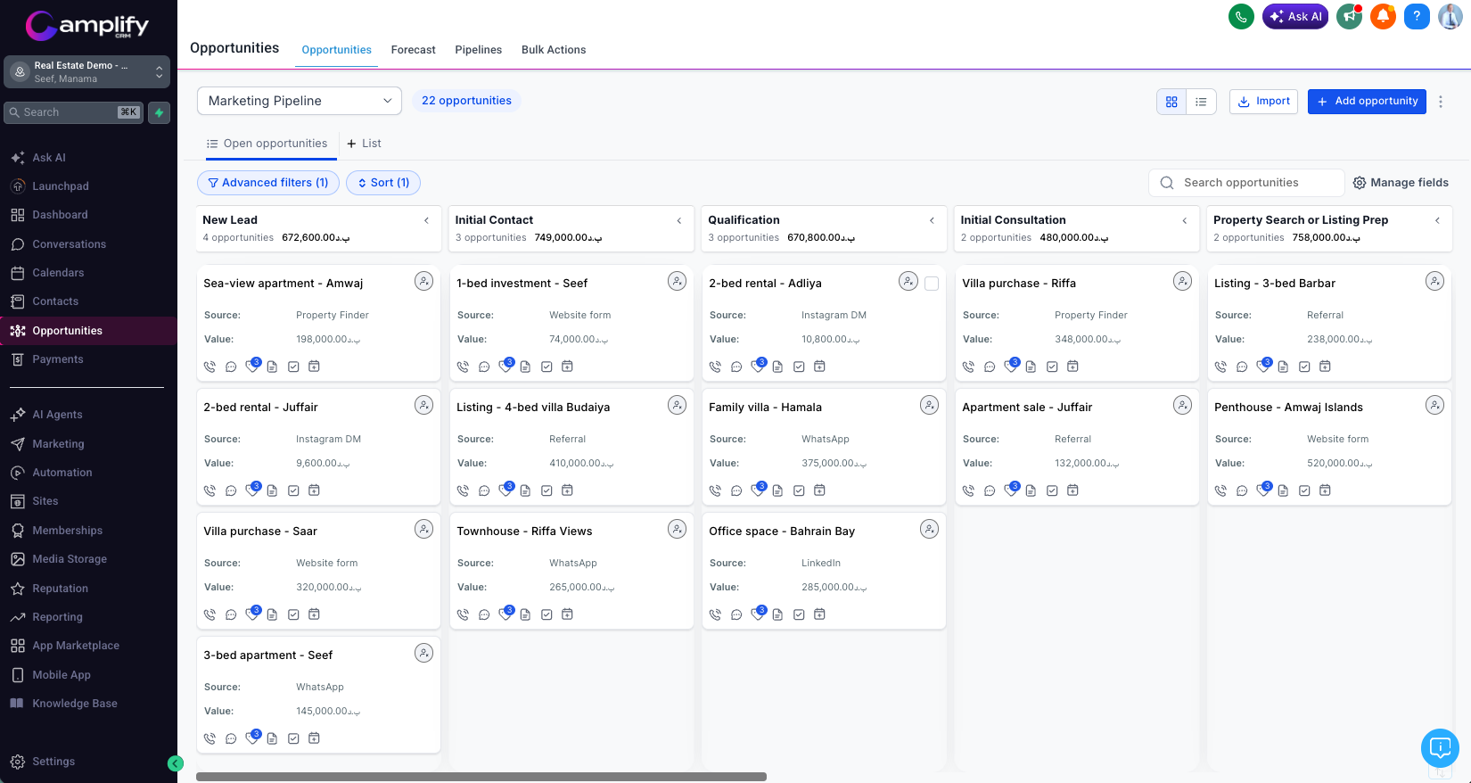
Task: Open the Sort (1) options
Action: [x=383, y=183]
